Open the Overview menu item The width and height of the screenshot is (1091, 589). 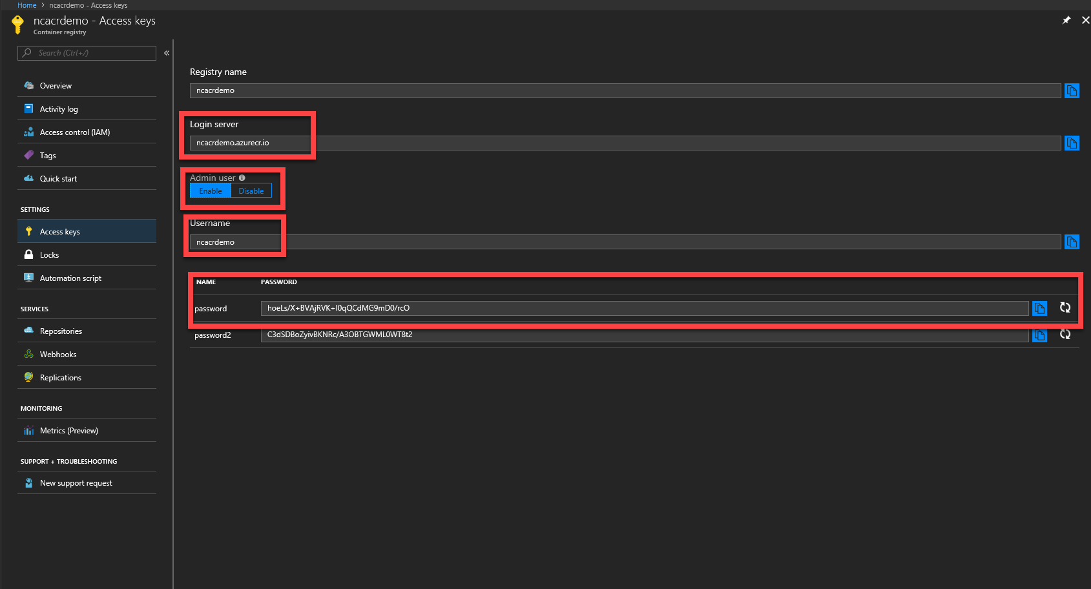point(87,85)
